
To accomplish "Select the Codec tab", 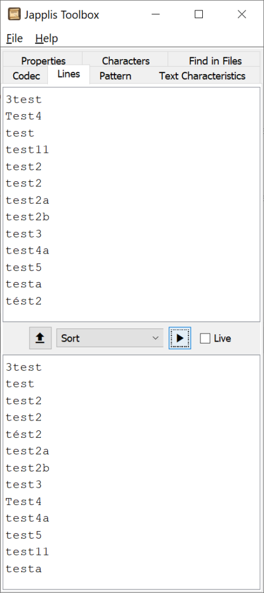I will pos(26,76).
